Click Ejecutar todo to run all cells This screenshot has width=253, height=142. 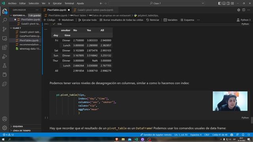click(87, 20)
